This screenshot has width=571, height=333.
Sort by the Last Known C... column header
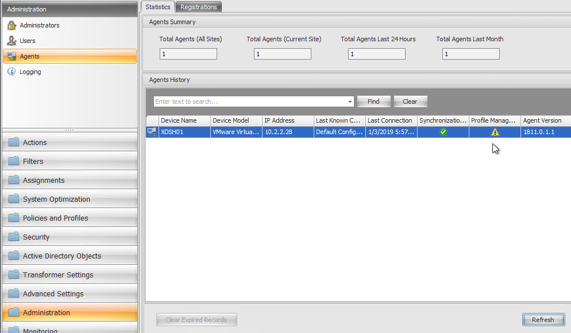[339, 120]
